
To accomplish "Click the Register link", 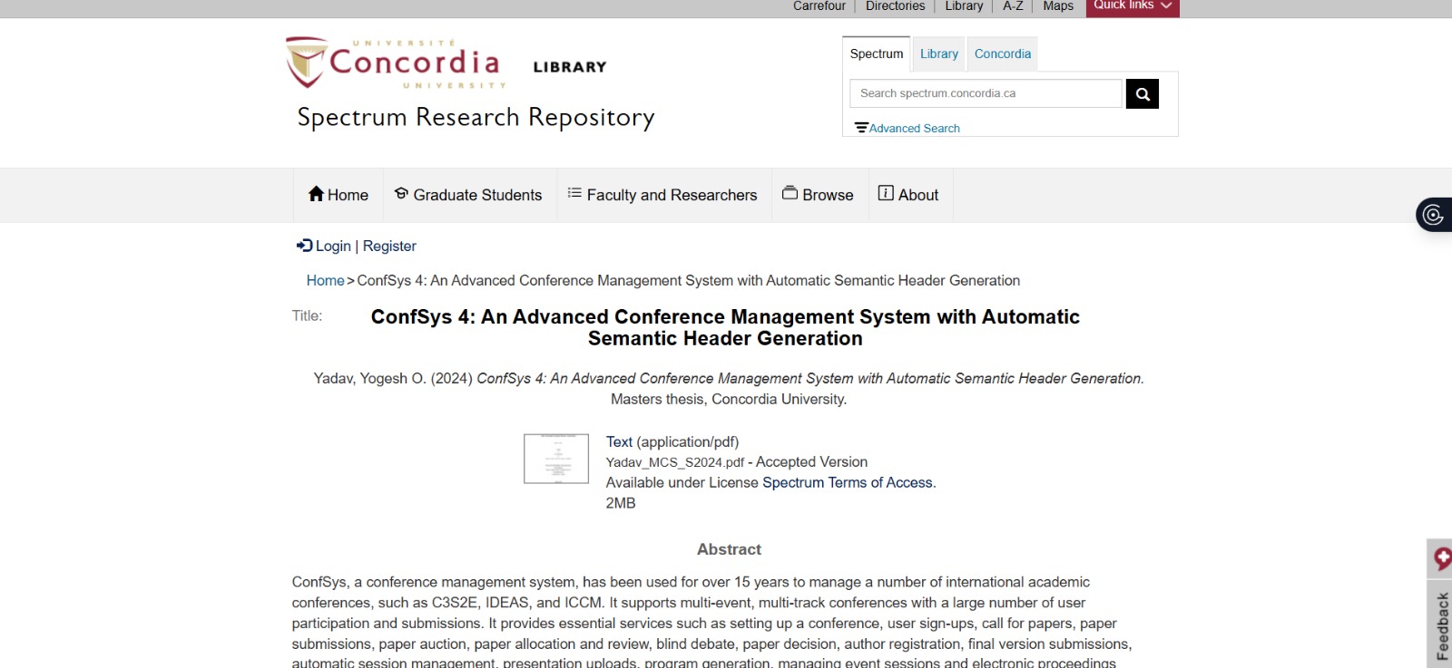I will pyautogui.click(x=389, y=246).
